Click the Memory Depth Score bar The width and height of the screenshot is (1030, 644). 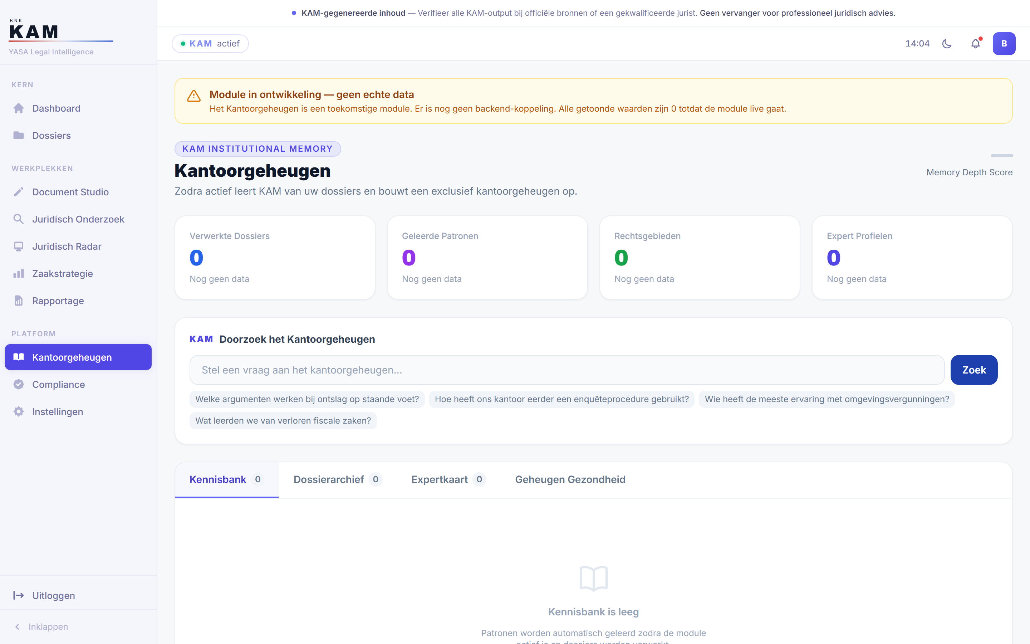point(1002,156)
